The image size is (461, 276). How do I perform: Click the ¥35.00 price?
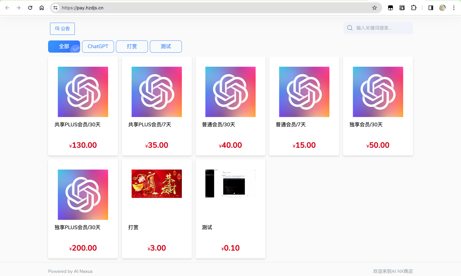click(x=157, y=145)
